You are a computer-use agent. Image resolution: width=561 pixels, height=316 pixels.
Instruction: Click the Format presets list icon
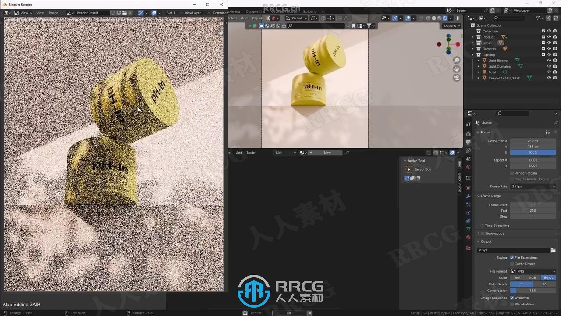[x=548, y=132]
